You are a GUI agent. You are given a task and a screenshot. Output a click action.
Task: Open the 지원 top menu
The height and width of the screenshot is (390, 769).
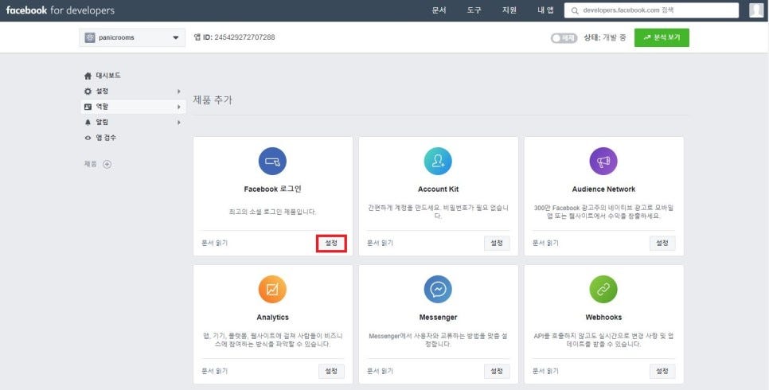(x=509, y=10)
